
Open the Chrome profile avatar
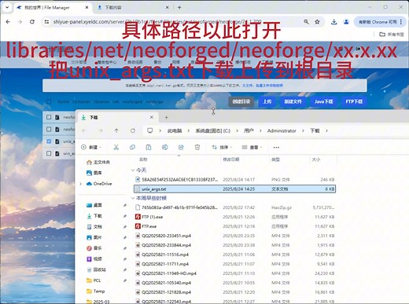point(346,22)
